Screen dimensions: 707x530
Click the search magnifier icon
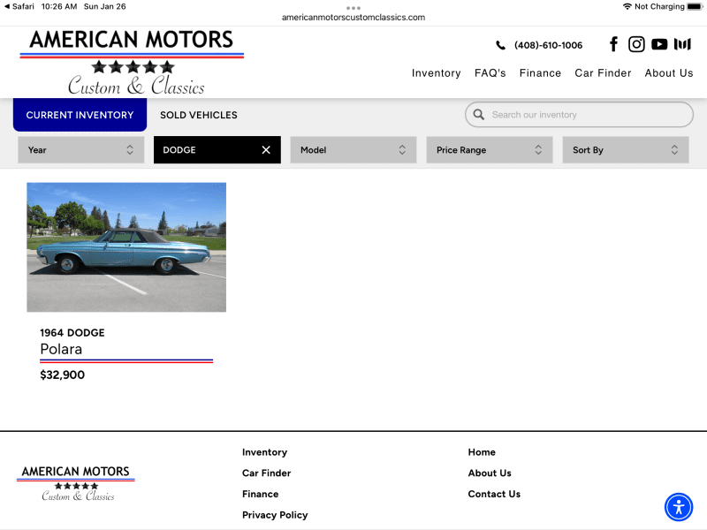[x=479, y=115]
